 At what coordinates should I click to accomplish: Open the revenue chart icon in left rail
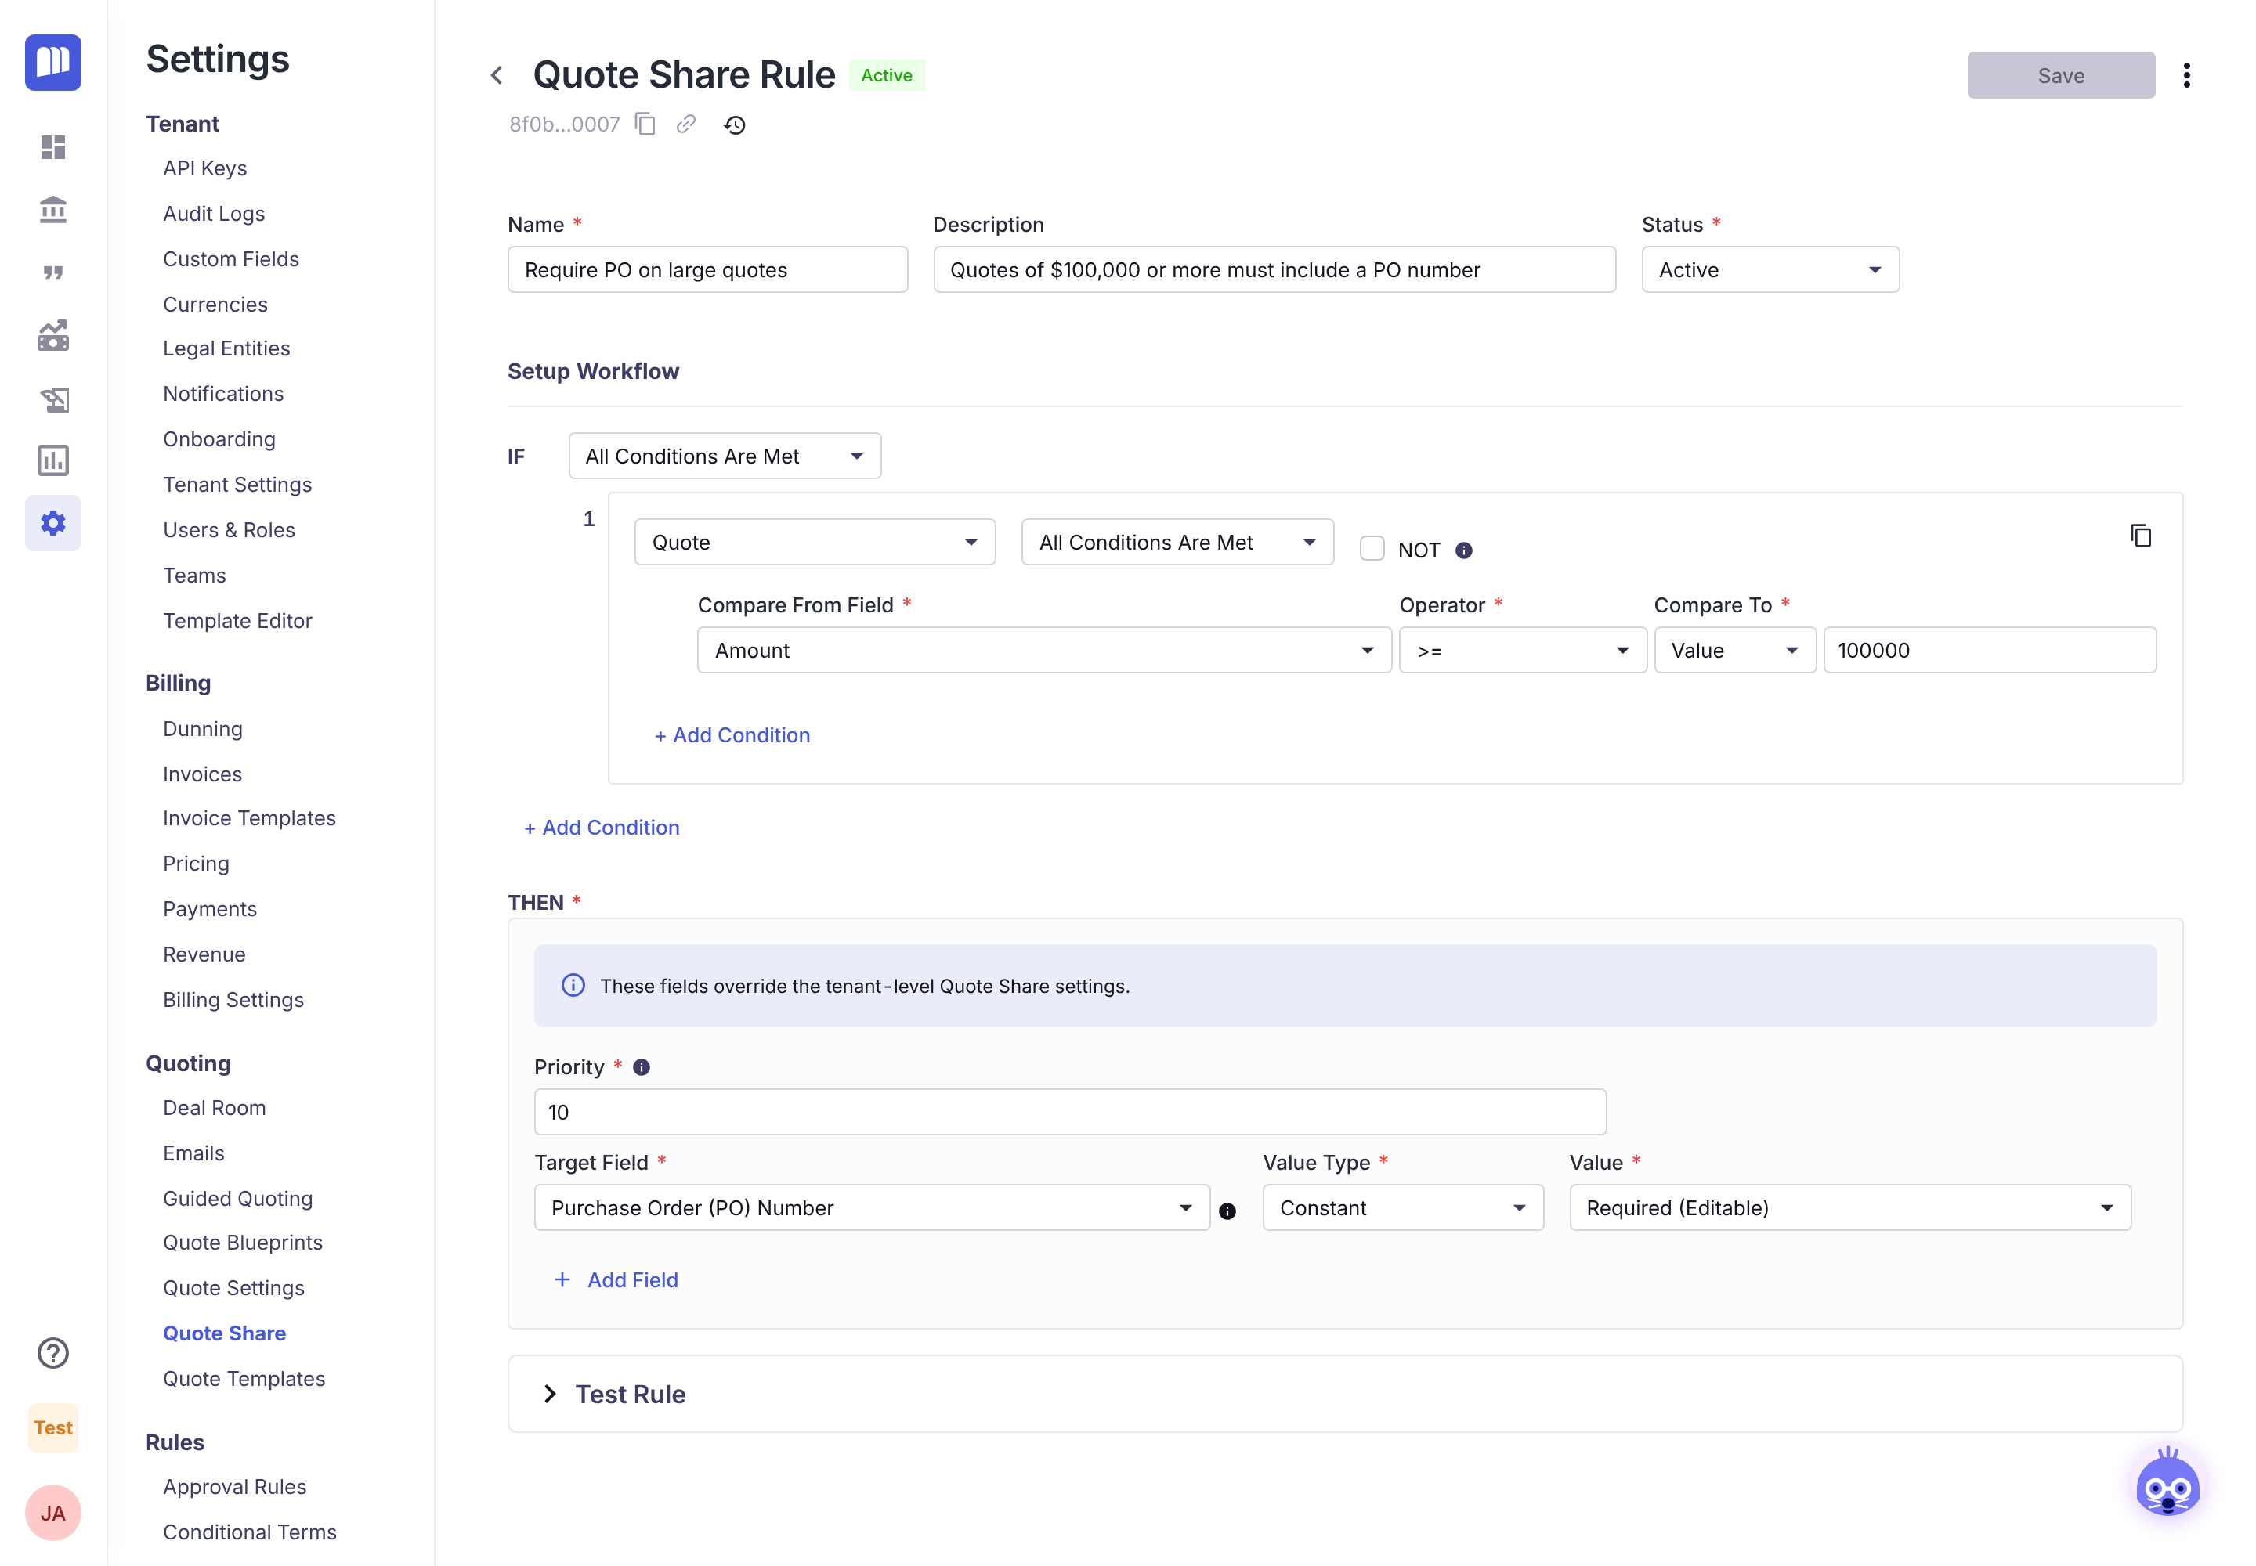click(x=53, y=336)
